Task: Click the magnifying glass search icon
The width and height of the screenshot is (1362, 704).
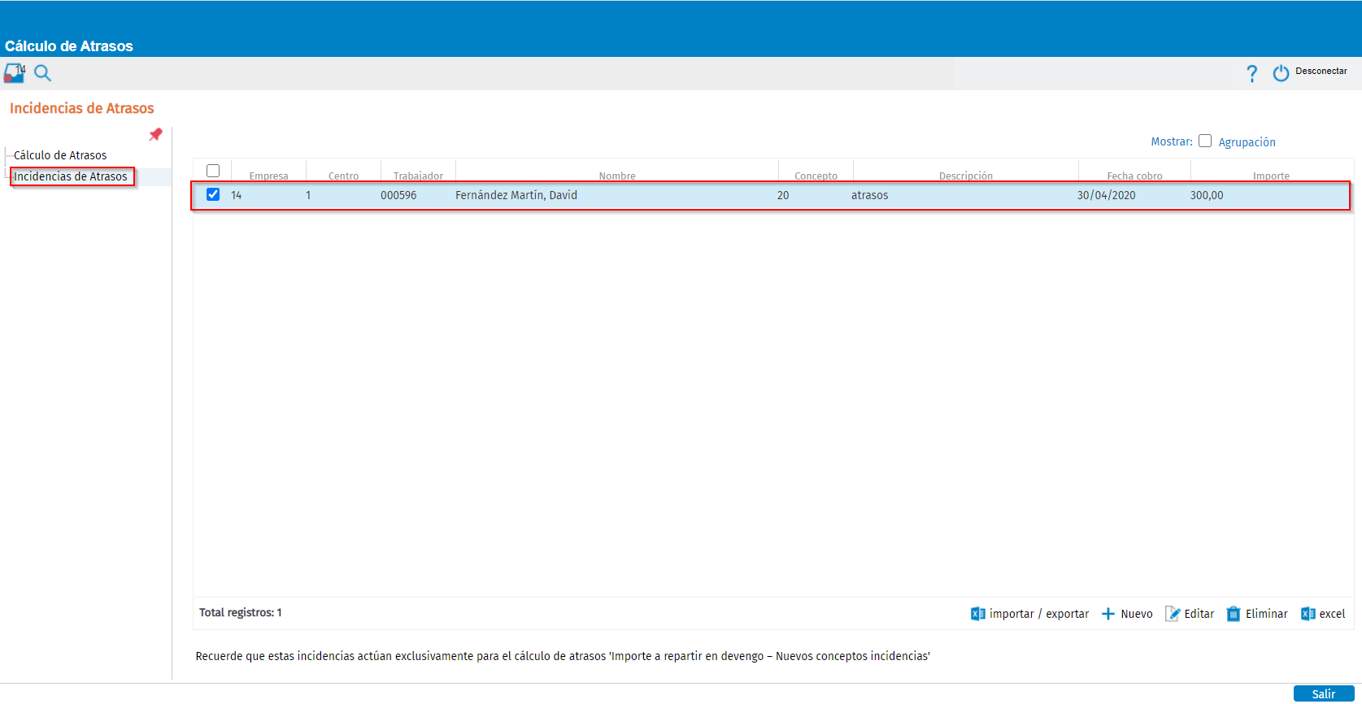Action: pos(43,73)
